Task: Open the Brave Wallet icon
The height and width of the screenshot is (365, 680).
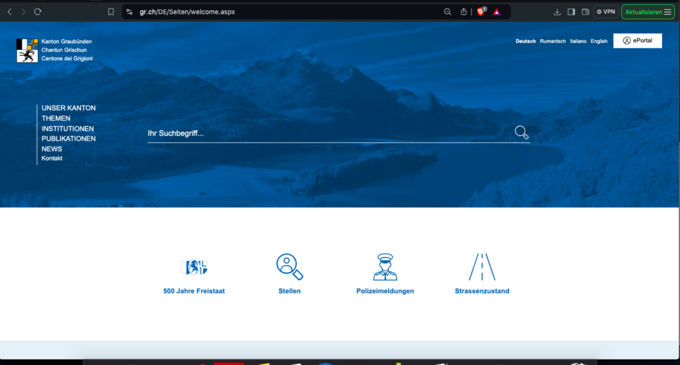Action: (x=586, y=12)
